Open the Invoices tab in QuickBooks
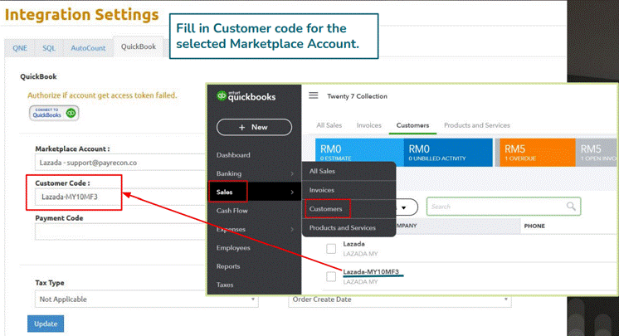 (368, 125)
